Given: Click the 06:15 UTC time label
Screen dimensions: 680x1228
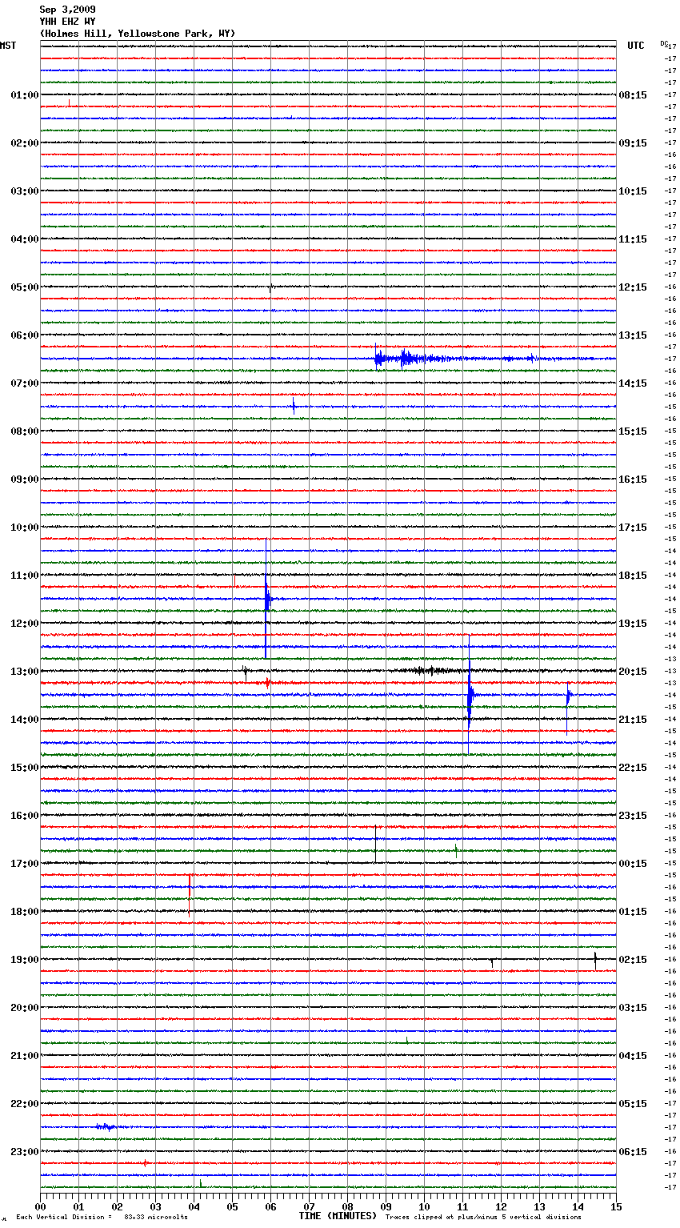Looking at the screenshot, I should click(633, 1152).
